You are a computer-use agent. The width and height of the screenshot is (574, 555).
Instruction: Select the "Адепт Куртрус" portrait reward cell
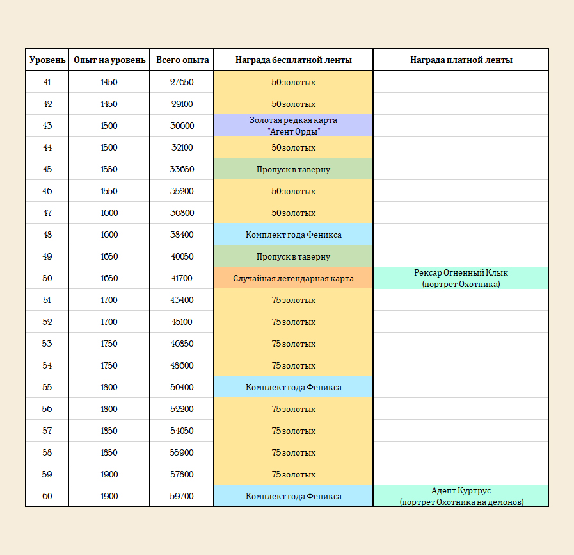click(461, 496)
